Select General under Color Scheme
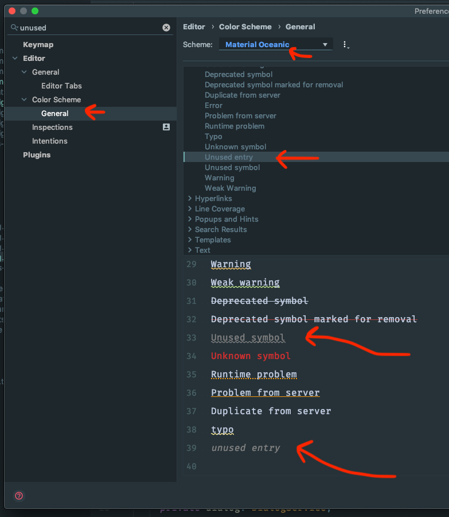This screenshot has height=517, width=449. coord(55,113)
